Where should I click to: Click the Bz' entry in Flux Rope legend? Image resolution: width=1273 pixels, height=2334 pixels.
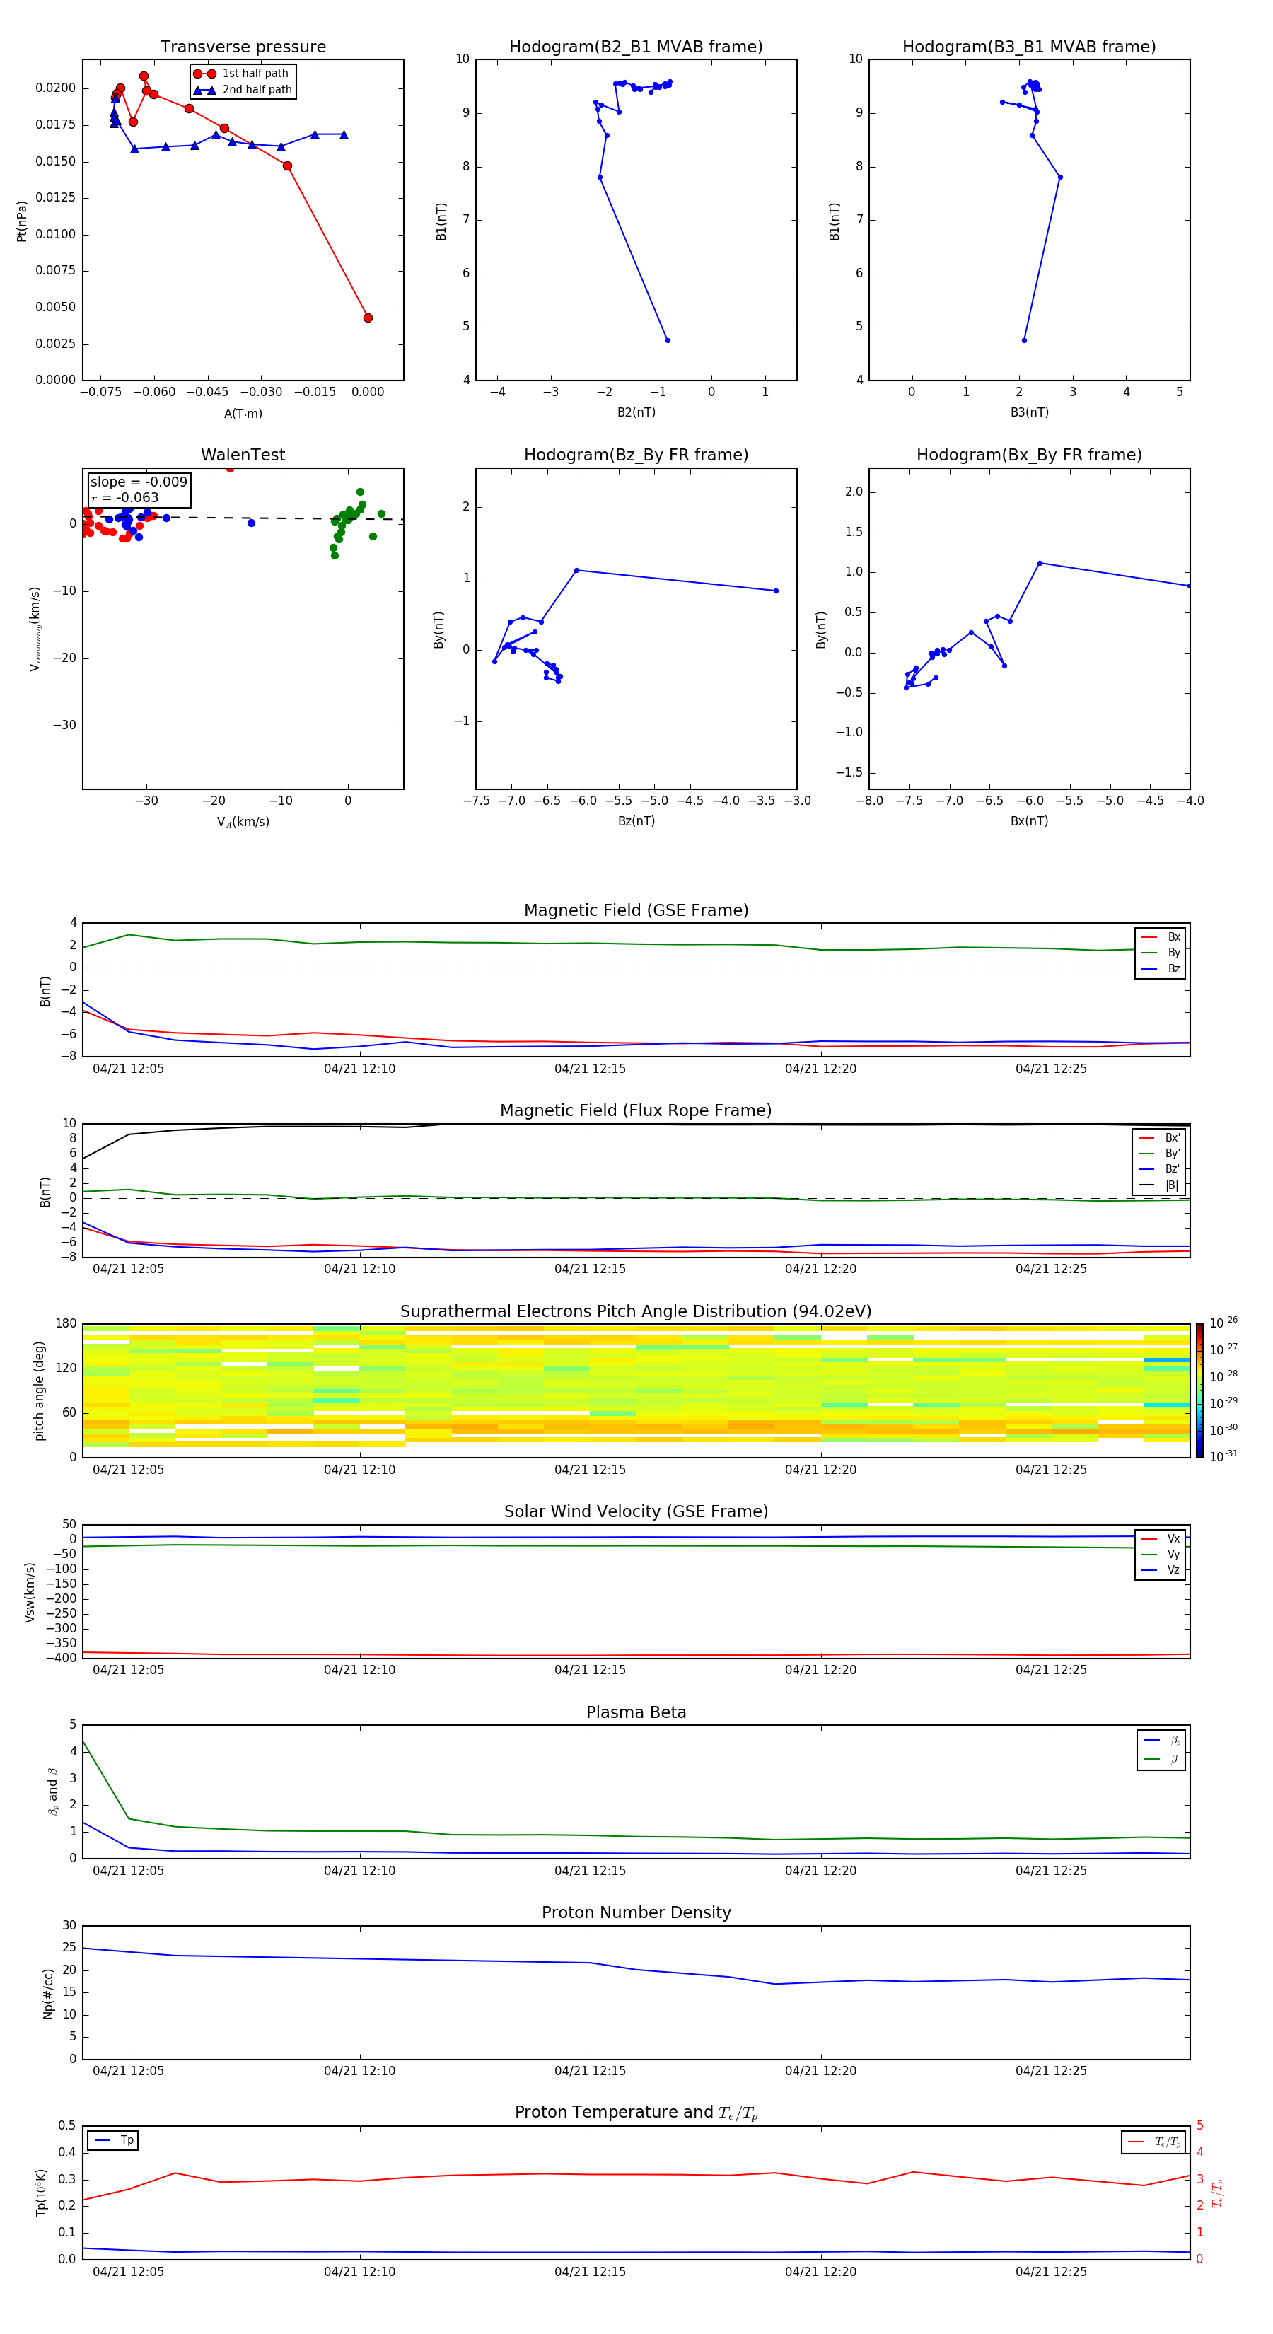(x=1159, y=1170)
